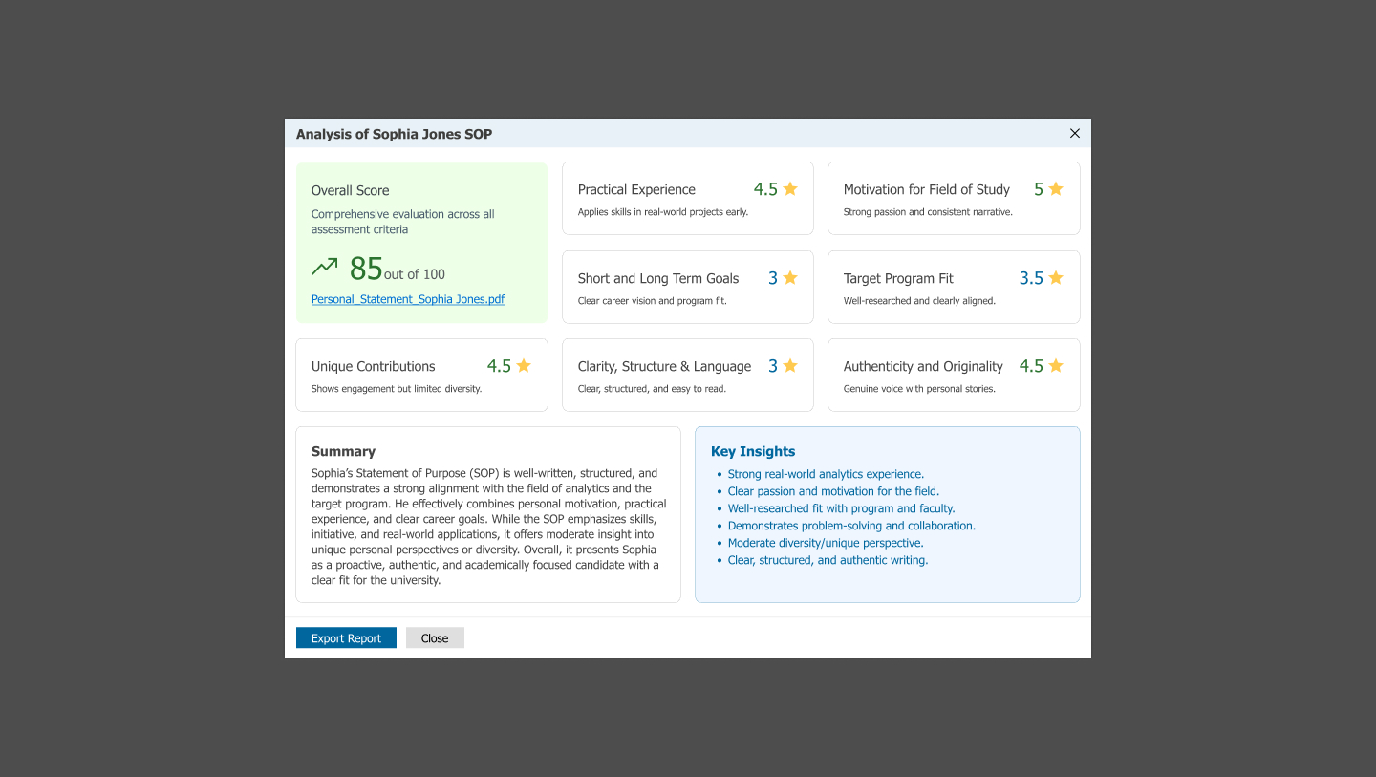Click the 'Moderate diversity/unique perspective' insight

pyautogui.click(x=826, y=543)
